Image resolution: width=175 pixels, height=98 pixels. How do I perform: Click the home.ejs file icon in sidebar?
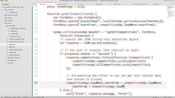(x=7, y=44)
